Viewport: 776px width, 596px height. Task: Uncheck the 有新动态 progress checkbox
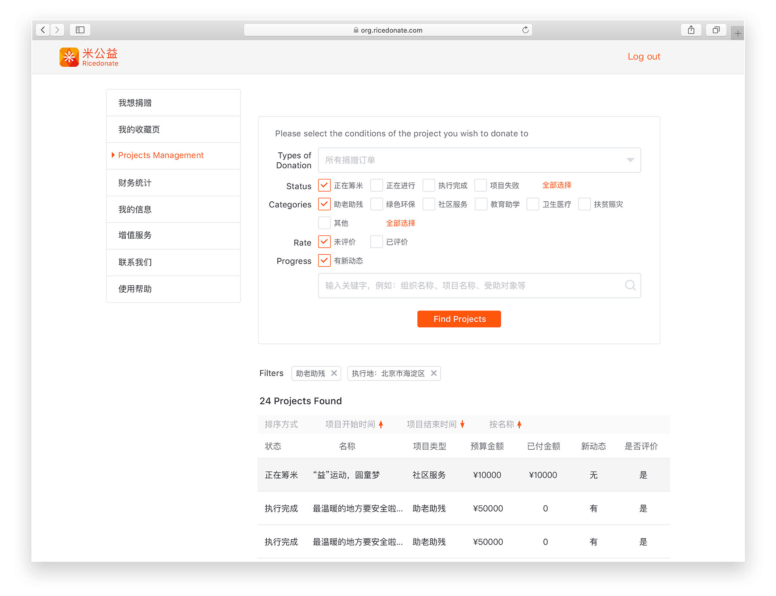point(324,260)
